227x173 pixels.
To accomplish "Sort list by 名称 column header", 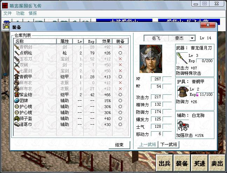I will [x=35, y=41].
